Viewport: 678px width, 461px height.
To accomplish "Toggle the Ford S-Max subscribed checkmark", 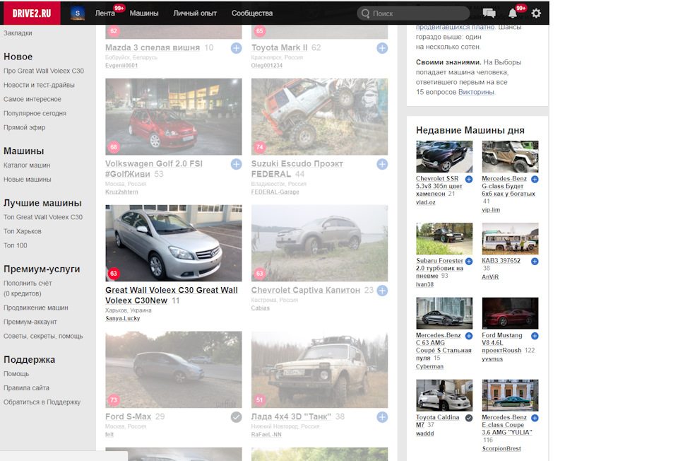I will pos(236,417).
